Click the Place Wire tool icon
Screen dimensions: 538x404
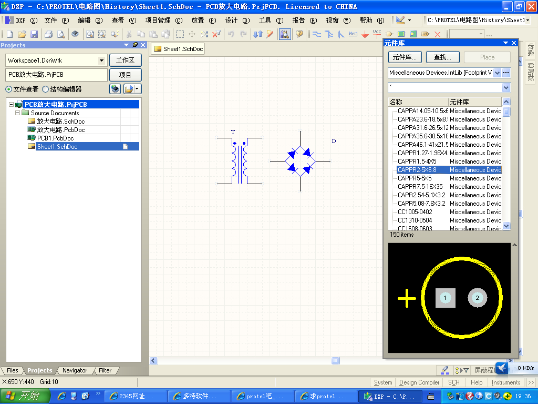tap(317, 34)
